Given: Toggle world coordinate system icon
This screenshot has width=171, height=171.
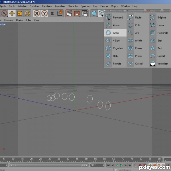Looking at the screenshot, I should tap(60, 13).
